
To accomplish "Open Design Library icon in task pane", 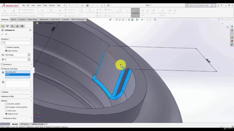I will pos(232,30).
